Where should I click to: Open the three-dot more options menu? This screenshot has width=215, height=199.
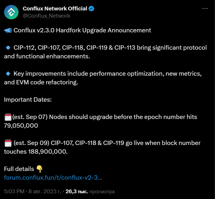[205, 9]
